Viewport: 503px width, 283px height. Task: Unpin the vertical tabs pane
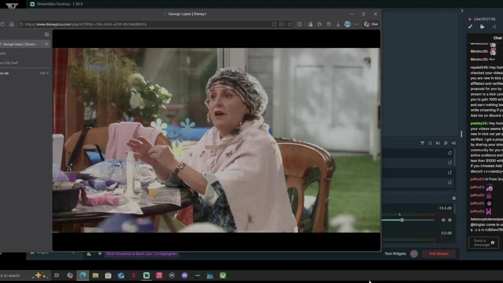coord(47,35)
